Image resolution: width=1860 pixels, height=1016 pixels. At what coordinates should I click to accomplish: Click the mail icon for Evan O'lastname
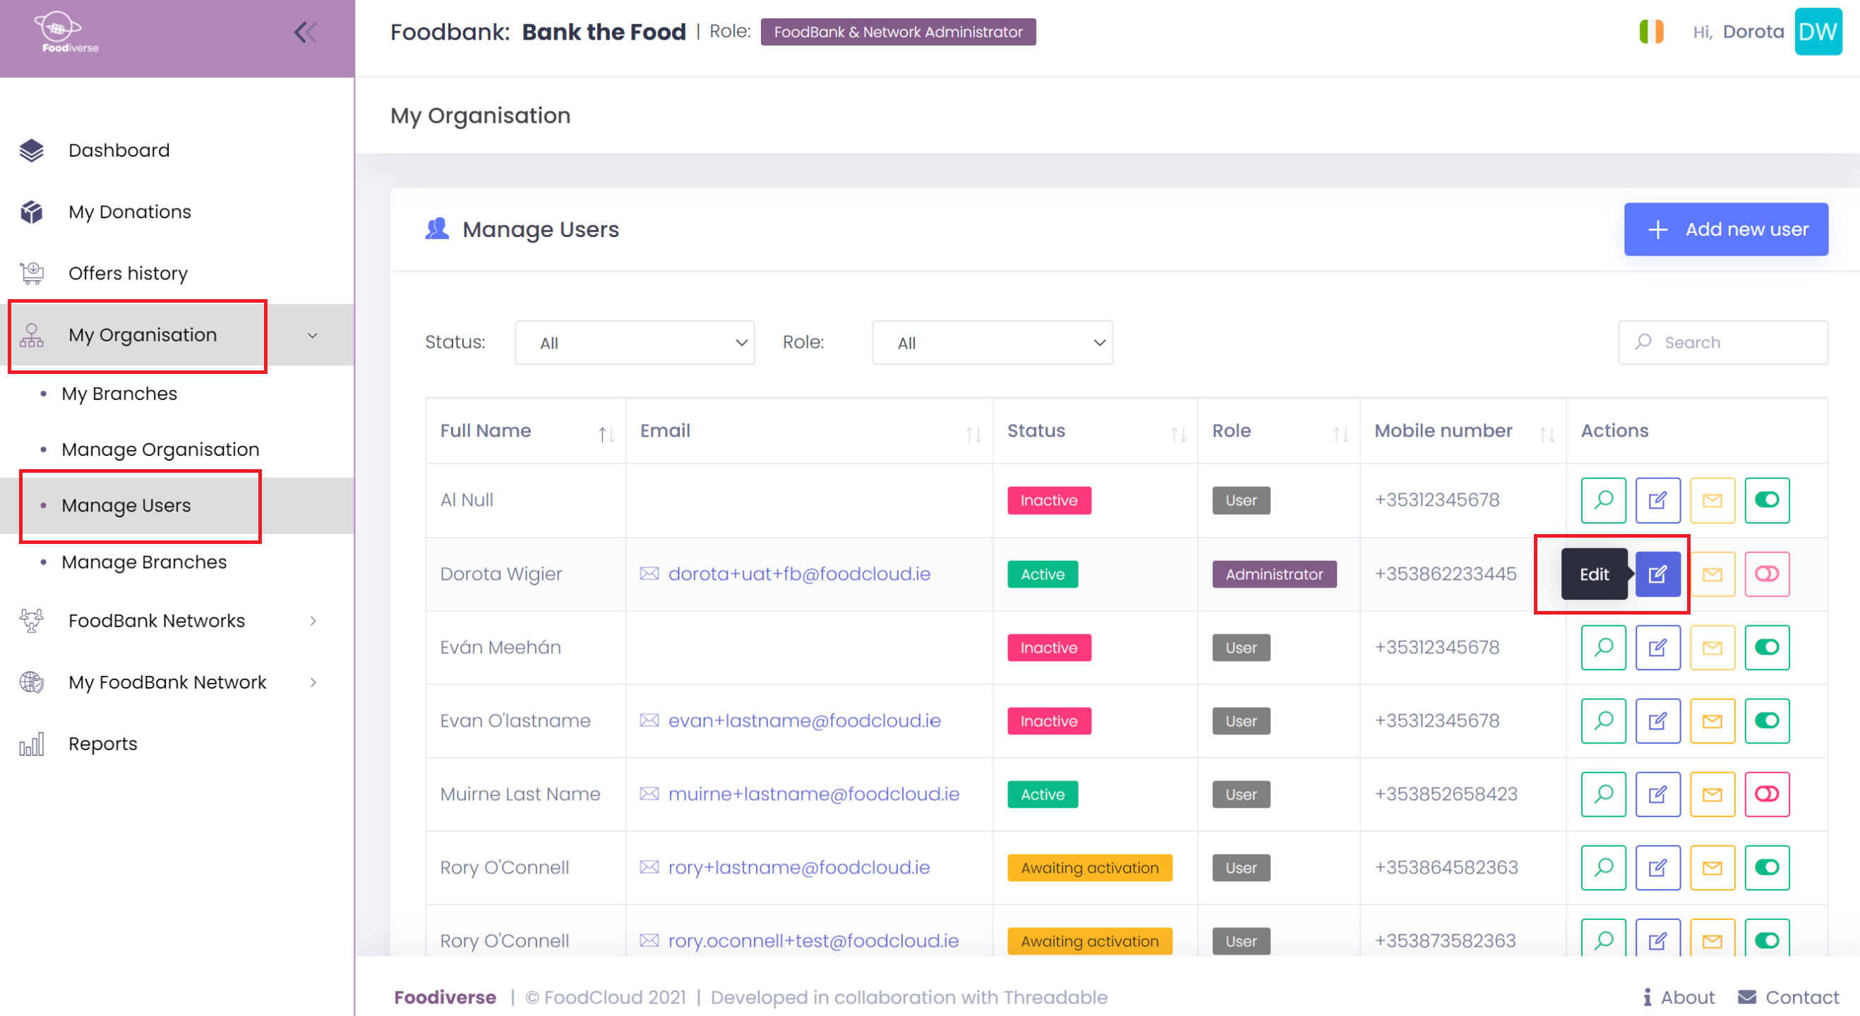click(x=1711, y=720)
